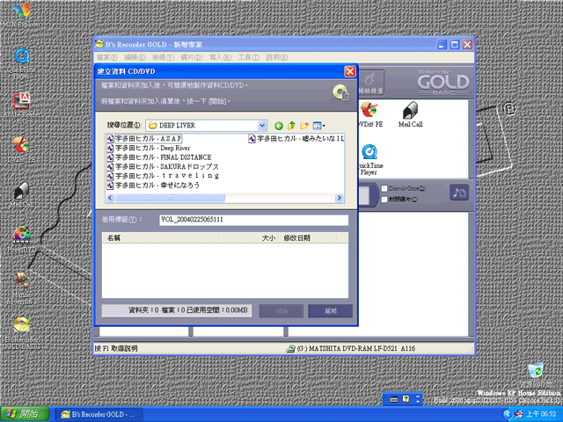Focus the 卷冊標籤 volume label field
The width and height of the screenshot is (563, 422).
(x=253, y=220)
